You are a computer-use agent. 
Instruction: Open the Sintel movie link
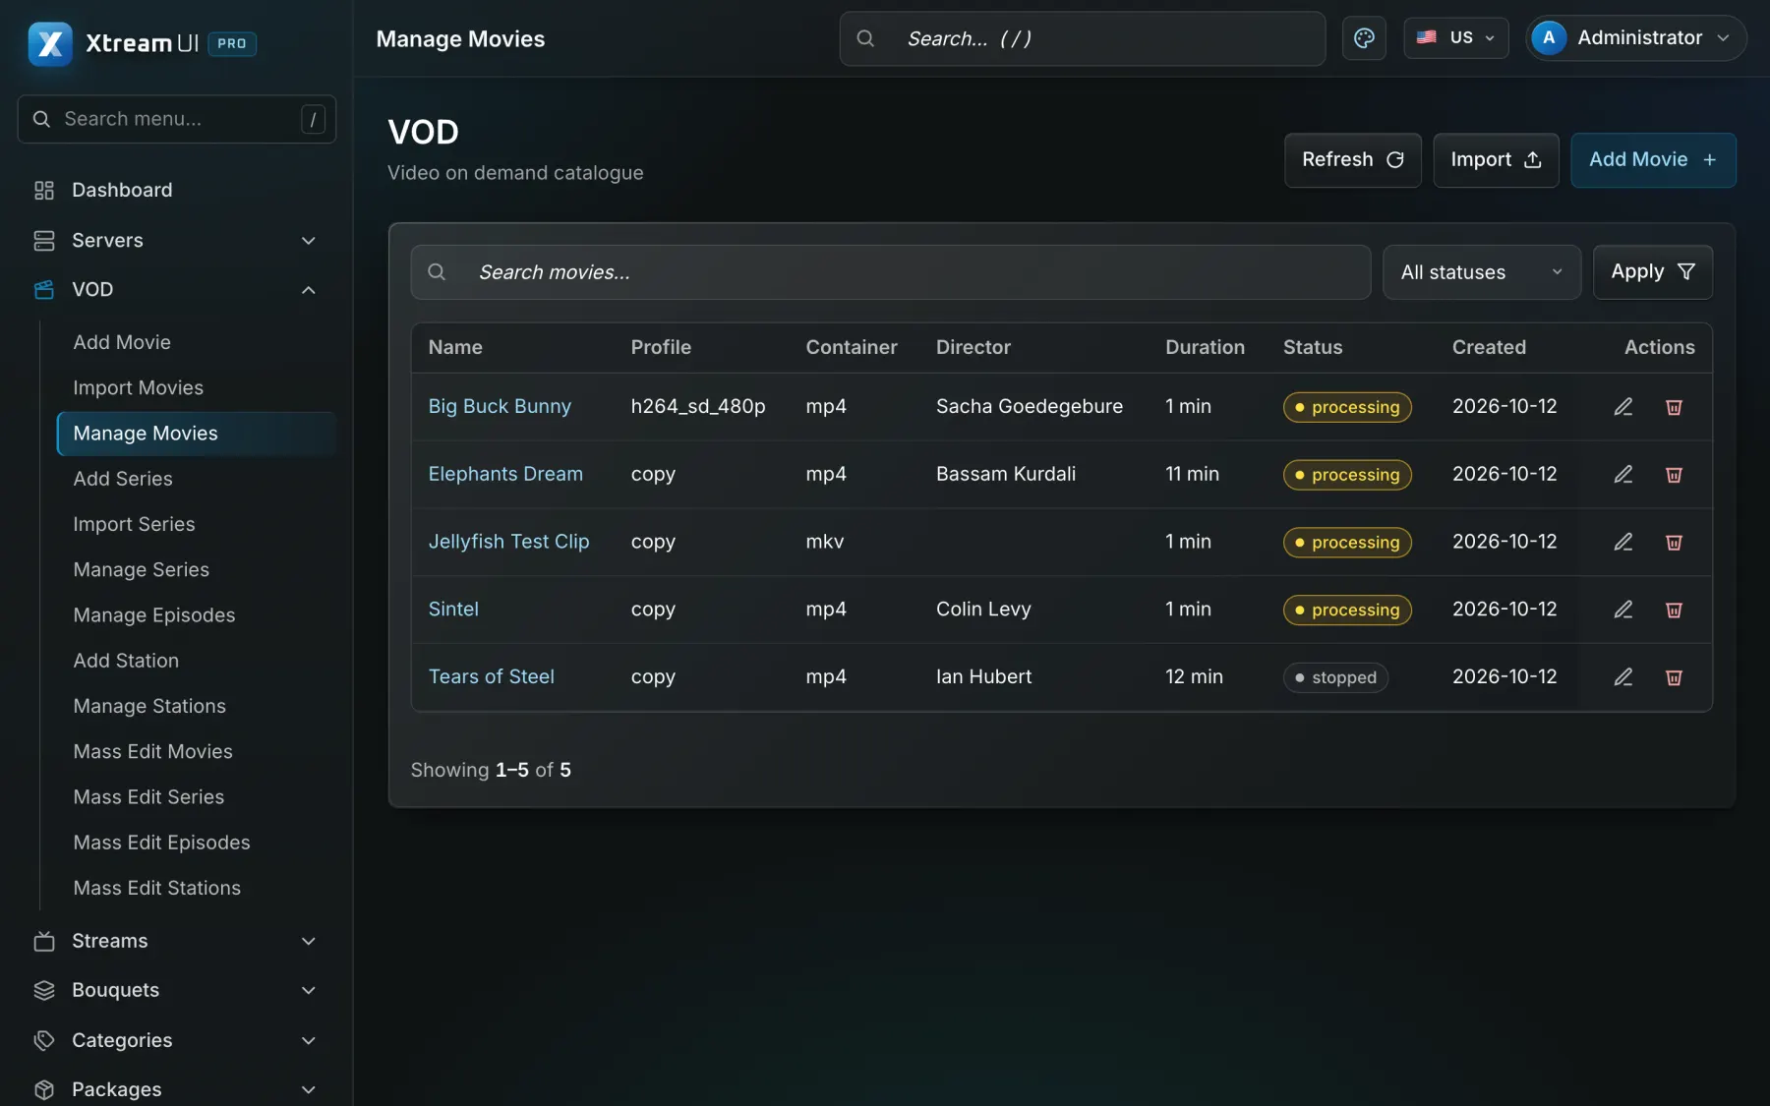(x=453, y=609)
